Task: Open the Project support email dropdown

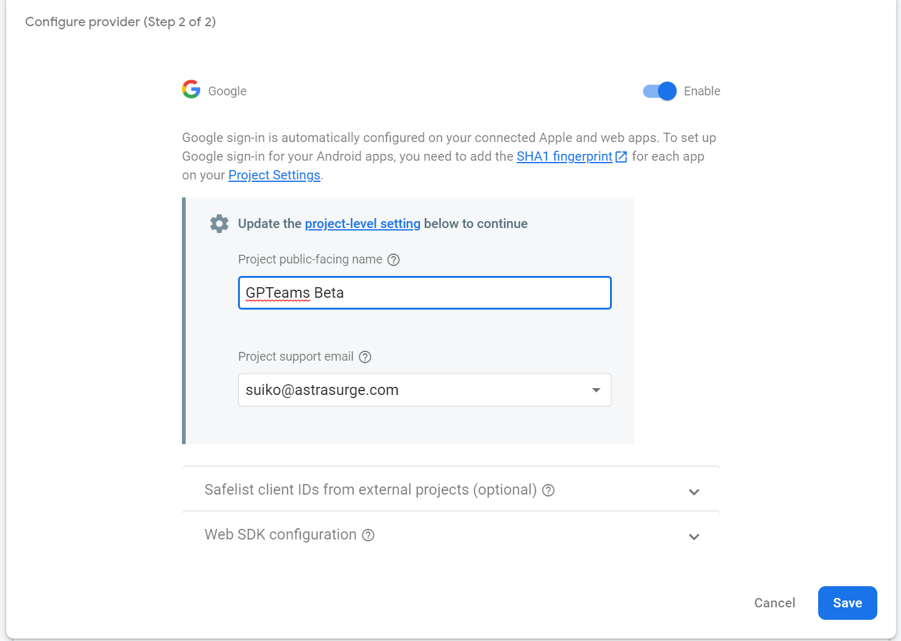Action: (425, 390)
